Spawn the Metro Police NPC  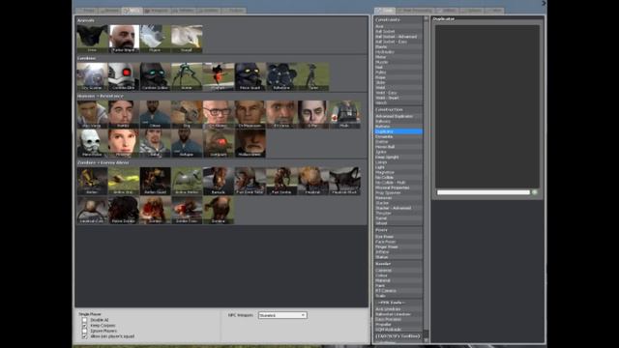click(x=93, y=143)
